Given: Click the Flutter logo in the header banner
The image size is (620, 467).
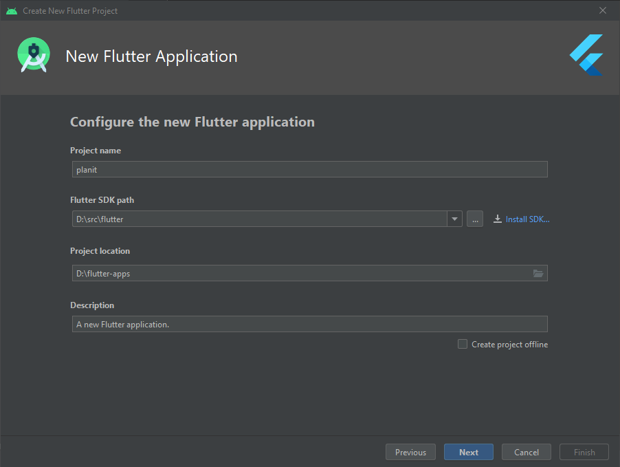Looking at the screenshot, I should click(586, 54).
